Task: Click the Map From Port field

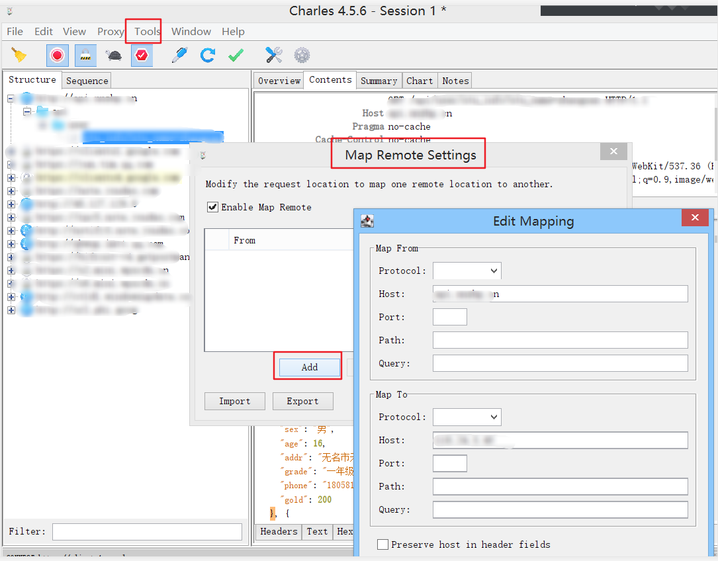Action: pos(450,317)
